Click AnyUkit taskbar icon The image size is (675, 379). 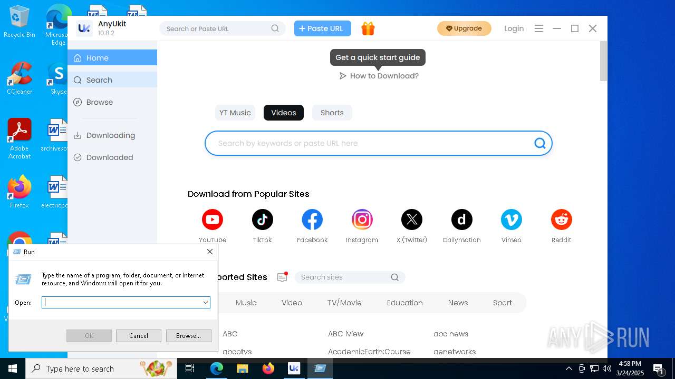[294, 368]
